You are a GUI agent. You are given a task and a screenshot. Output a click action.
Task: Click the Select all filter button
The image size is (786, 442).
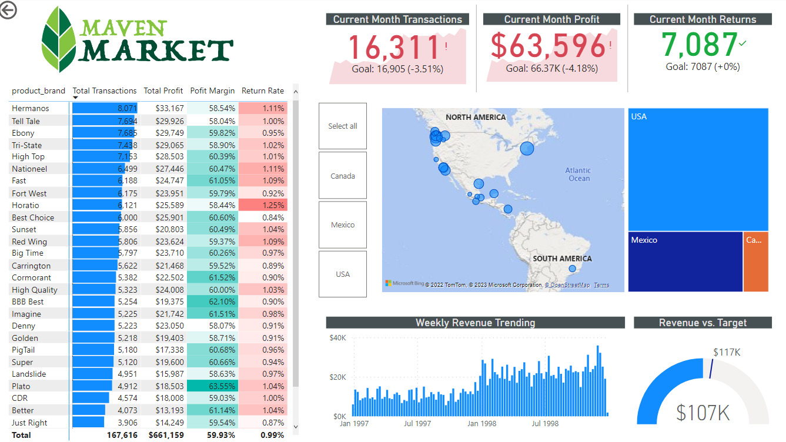pos(342,125)
